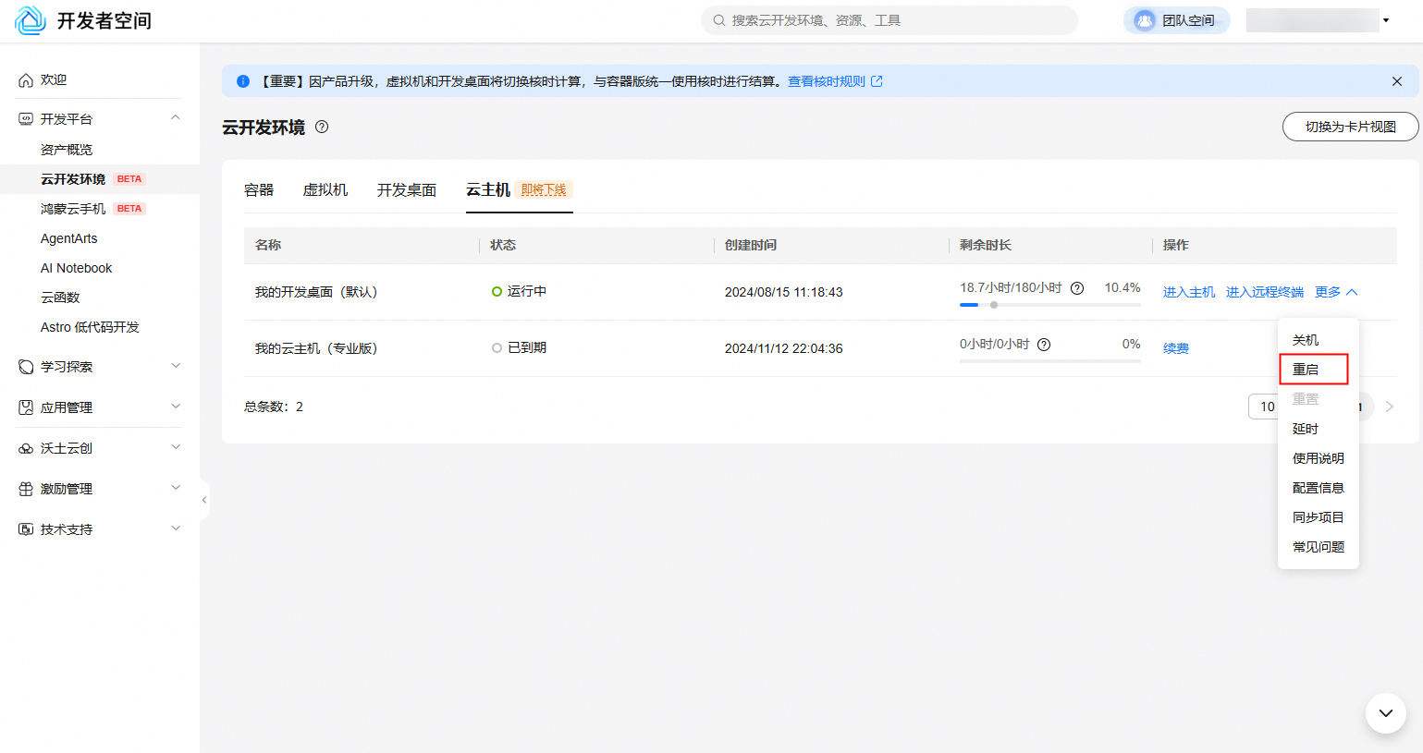1423x753 pixels.
Task: Choose 关机 from the 更多 menu
Action: coord(1319,340)
